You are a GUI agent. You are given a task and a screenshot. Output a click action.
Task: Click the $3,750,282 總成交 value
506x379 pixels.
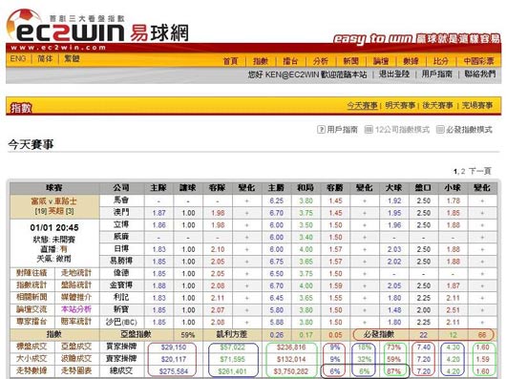click(x=291, y=371)
